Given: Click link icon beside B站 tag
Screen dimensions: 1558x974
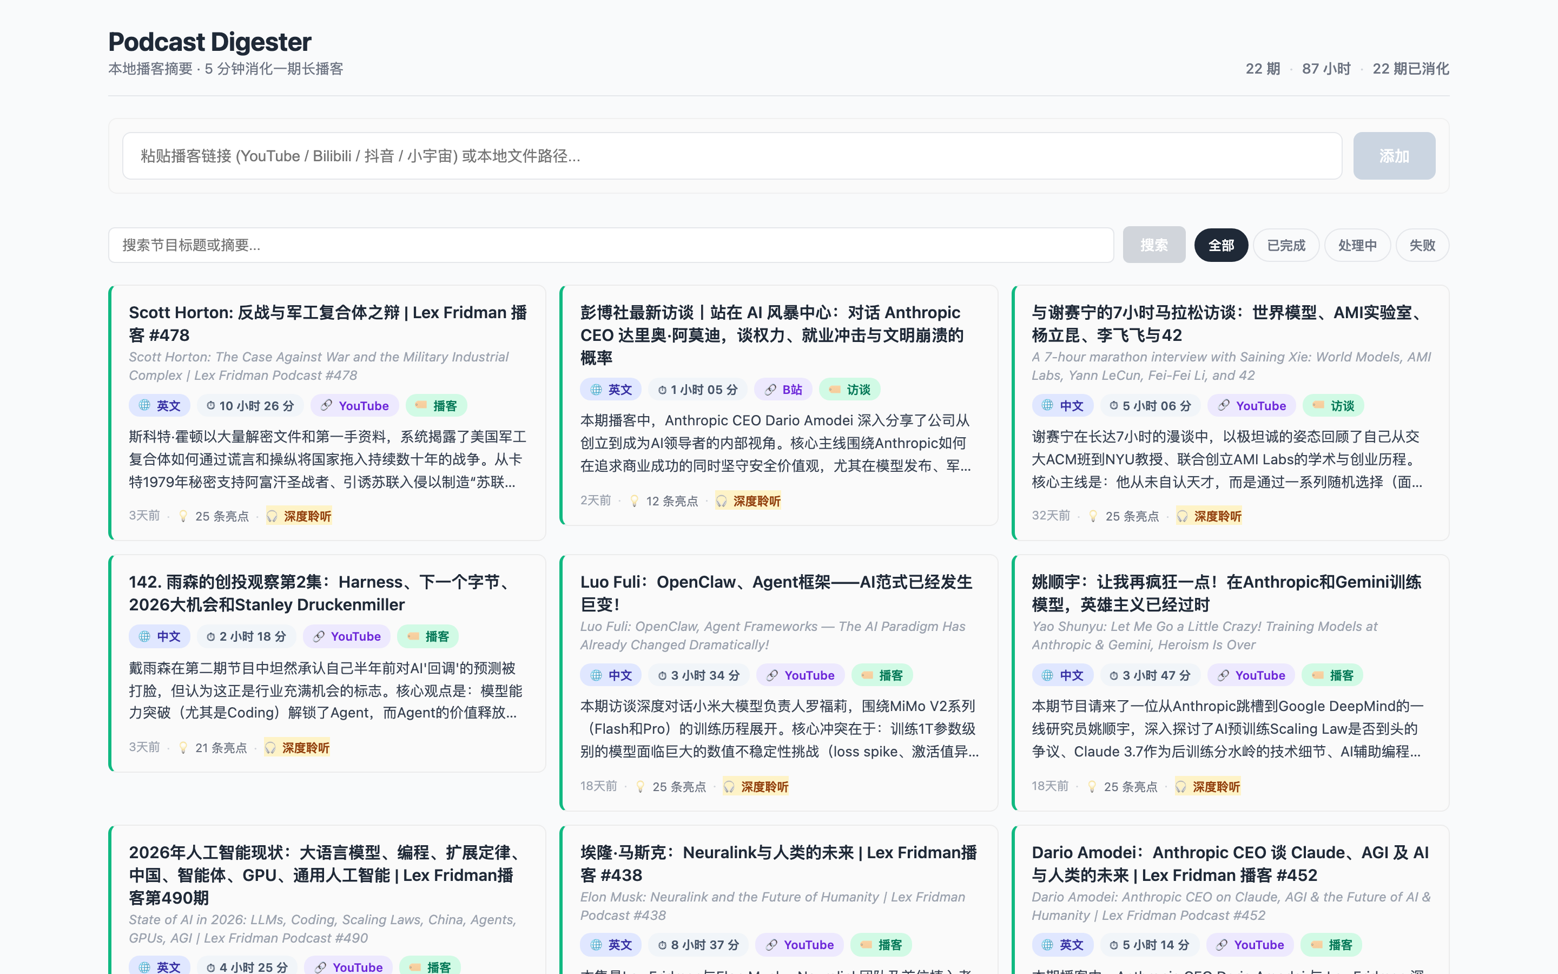Looking at the screenshot, I should tap(771, 389).
